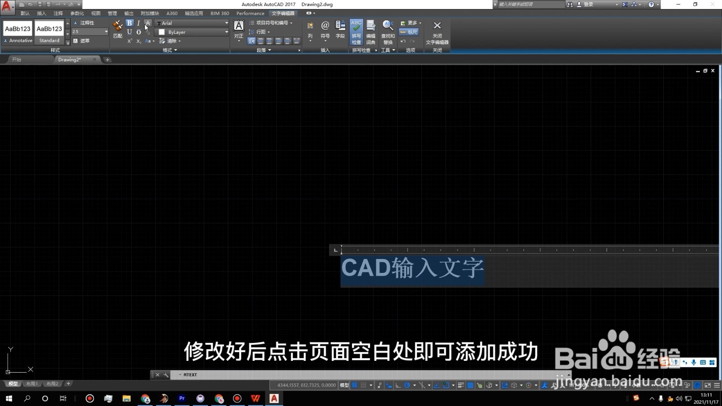
Task: Close the Text Editor (关闭文字编辑器)
Action: [x=437, y=32]
